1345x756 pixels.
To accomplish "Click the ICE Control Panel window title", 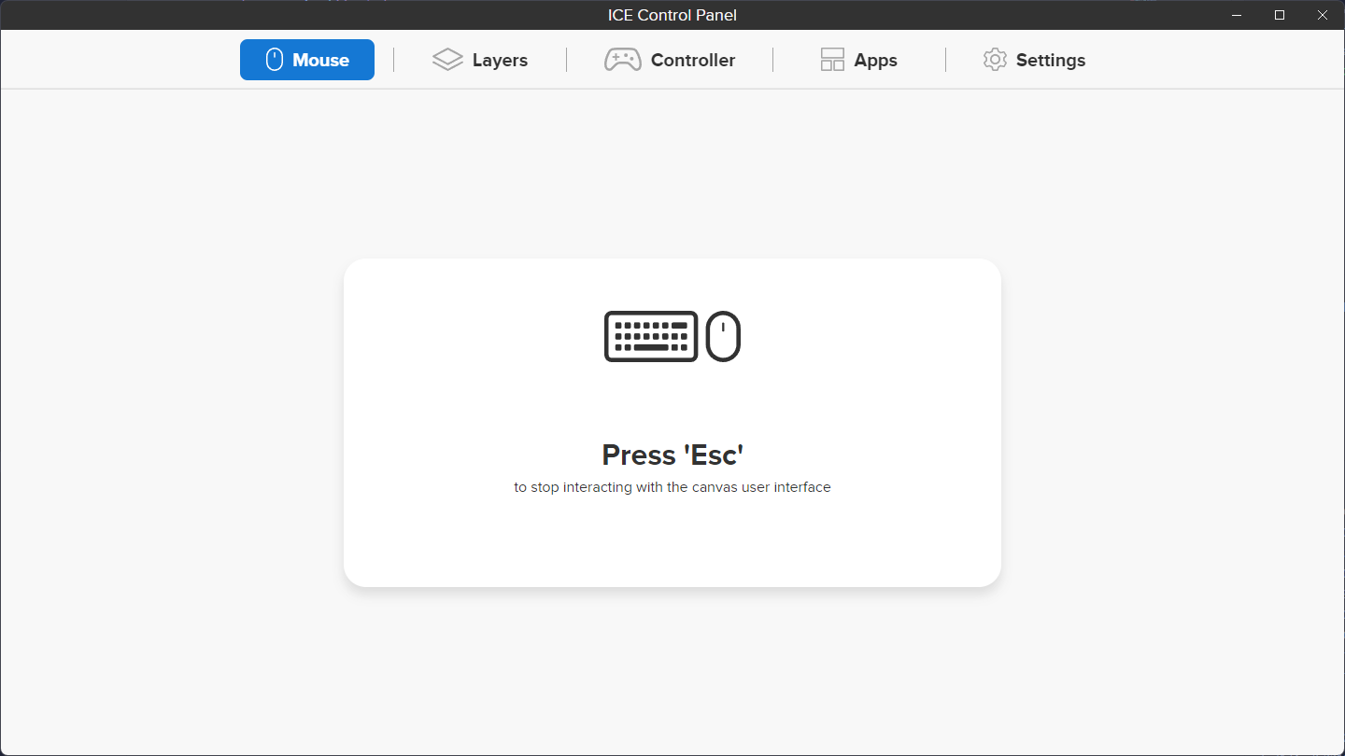I will [672, 15].
